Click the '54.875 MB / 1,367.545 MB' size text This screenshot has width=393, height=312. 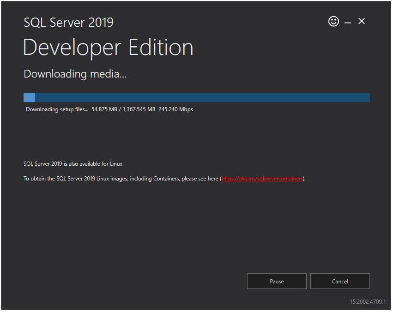(123, 109)
